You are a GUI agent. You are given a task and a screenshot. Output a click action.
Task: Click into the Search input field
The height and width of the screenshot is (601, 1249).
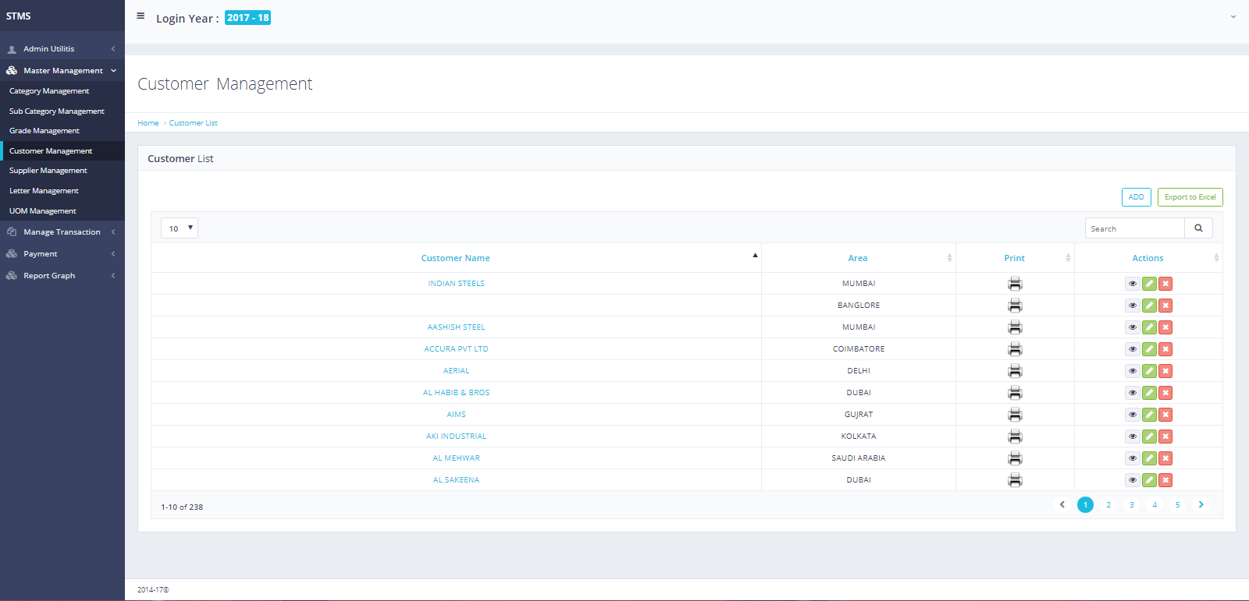point(1134,228)
